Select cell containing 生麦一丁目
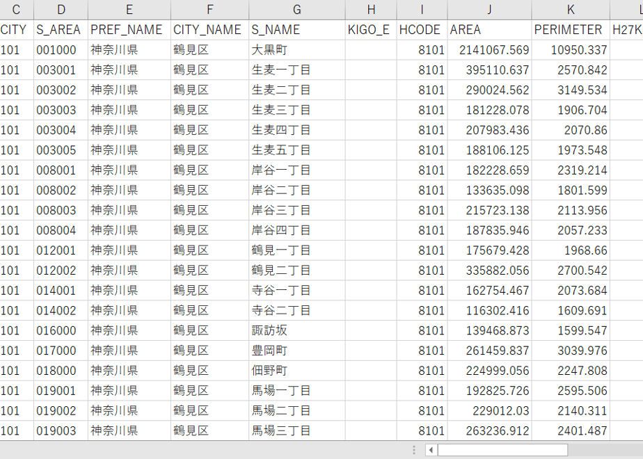643x459 pixels. tap(297, 70)
